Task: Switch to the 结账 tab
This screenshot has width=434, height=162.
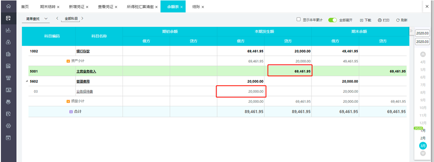Action: click(x=196, y=7)
